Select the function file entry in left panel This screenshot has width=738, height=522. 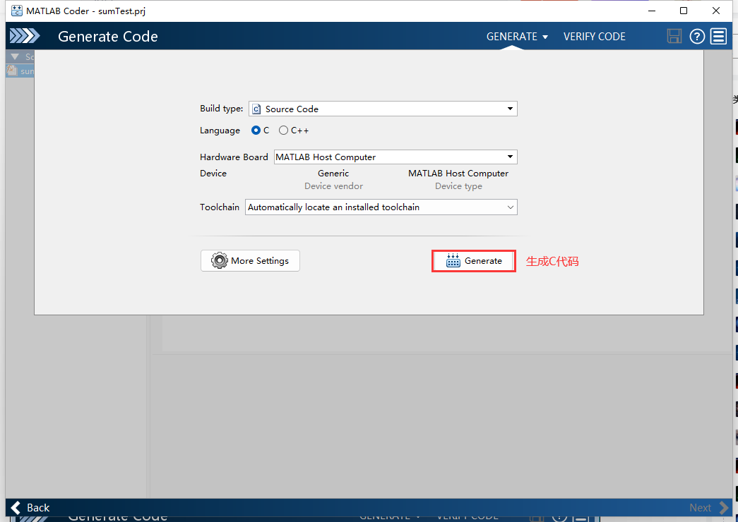pos(20,71)
